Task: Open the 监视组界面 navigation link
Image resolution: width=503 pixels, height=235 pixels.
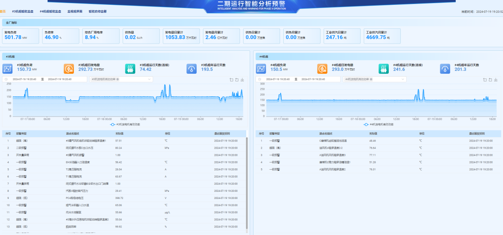Action: click(75, 11)
